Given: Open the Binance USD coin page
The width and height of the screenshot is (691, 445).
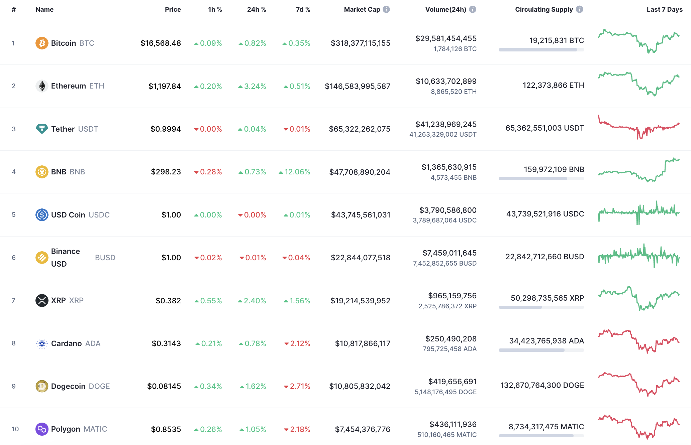Looking at the screenshot, I should [x=66, y=257].
